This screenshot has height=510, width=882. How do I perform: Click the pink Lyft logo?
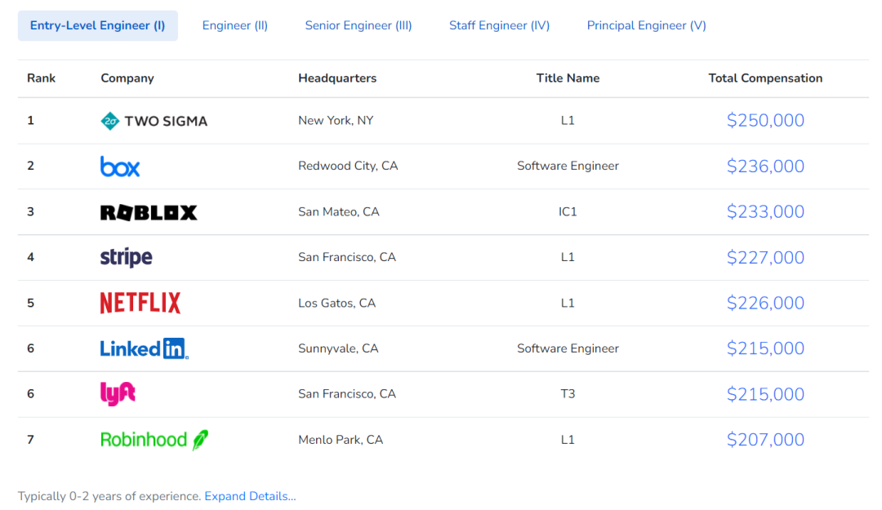[x=118, y=394]
